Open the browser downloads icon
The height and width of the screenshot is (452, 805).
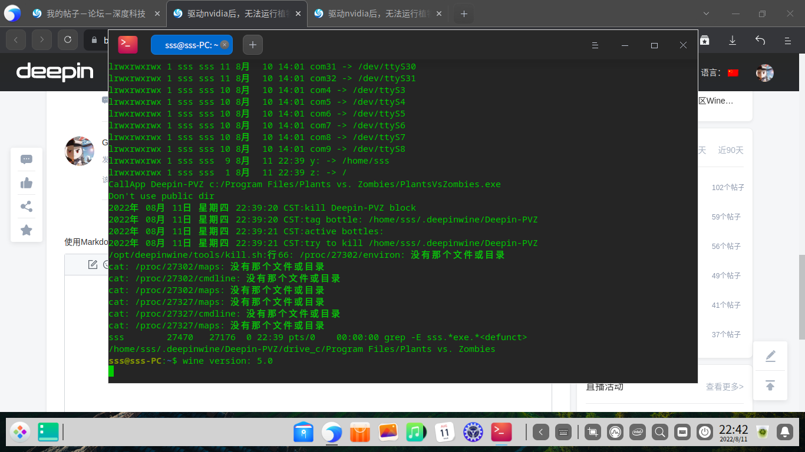pyautogui.click(x=733, y=40)
